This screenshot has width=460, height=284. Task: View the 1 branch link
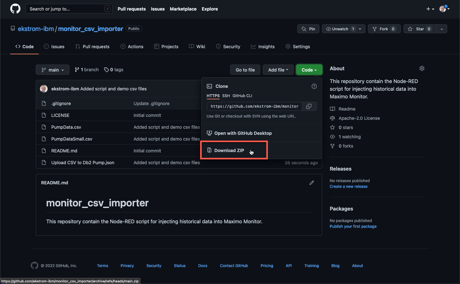click(87, 70)
